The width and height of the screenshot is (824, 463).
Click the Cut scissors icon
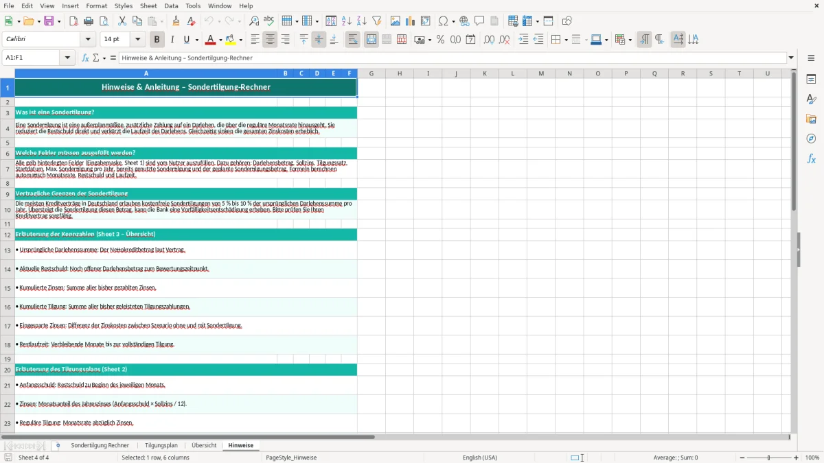point(122,21)
